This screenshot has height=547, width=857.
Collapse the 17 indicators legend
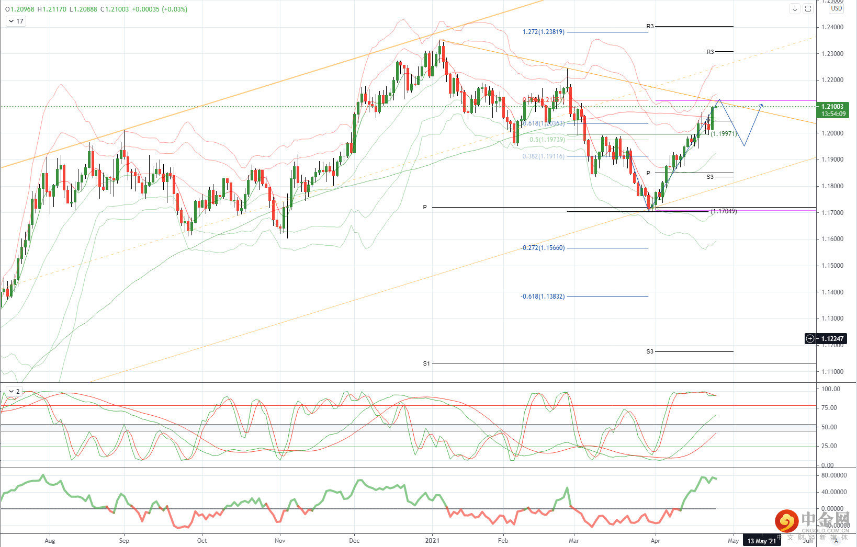tap(16, 21)
